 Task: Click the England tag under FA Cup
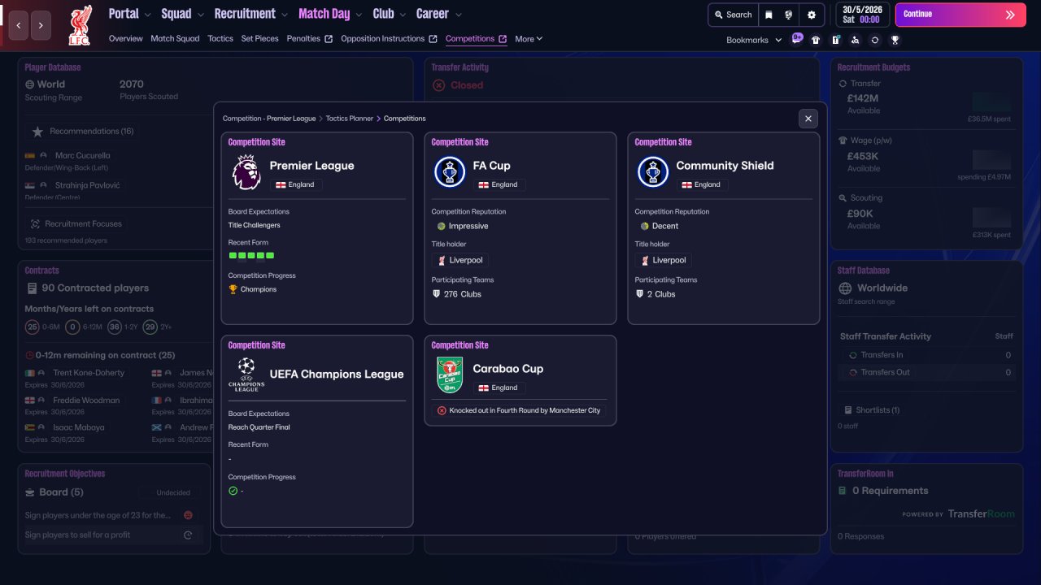499,184
